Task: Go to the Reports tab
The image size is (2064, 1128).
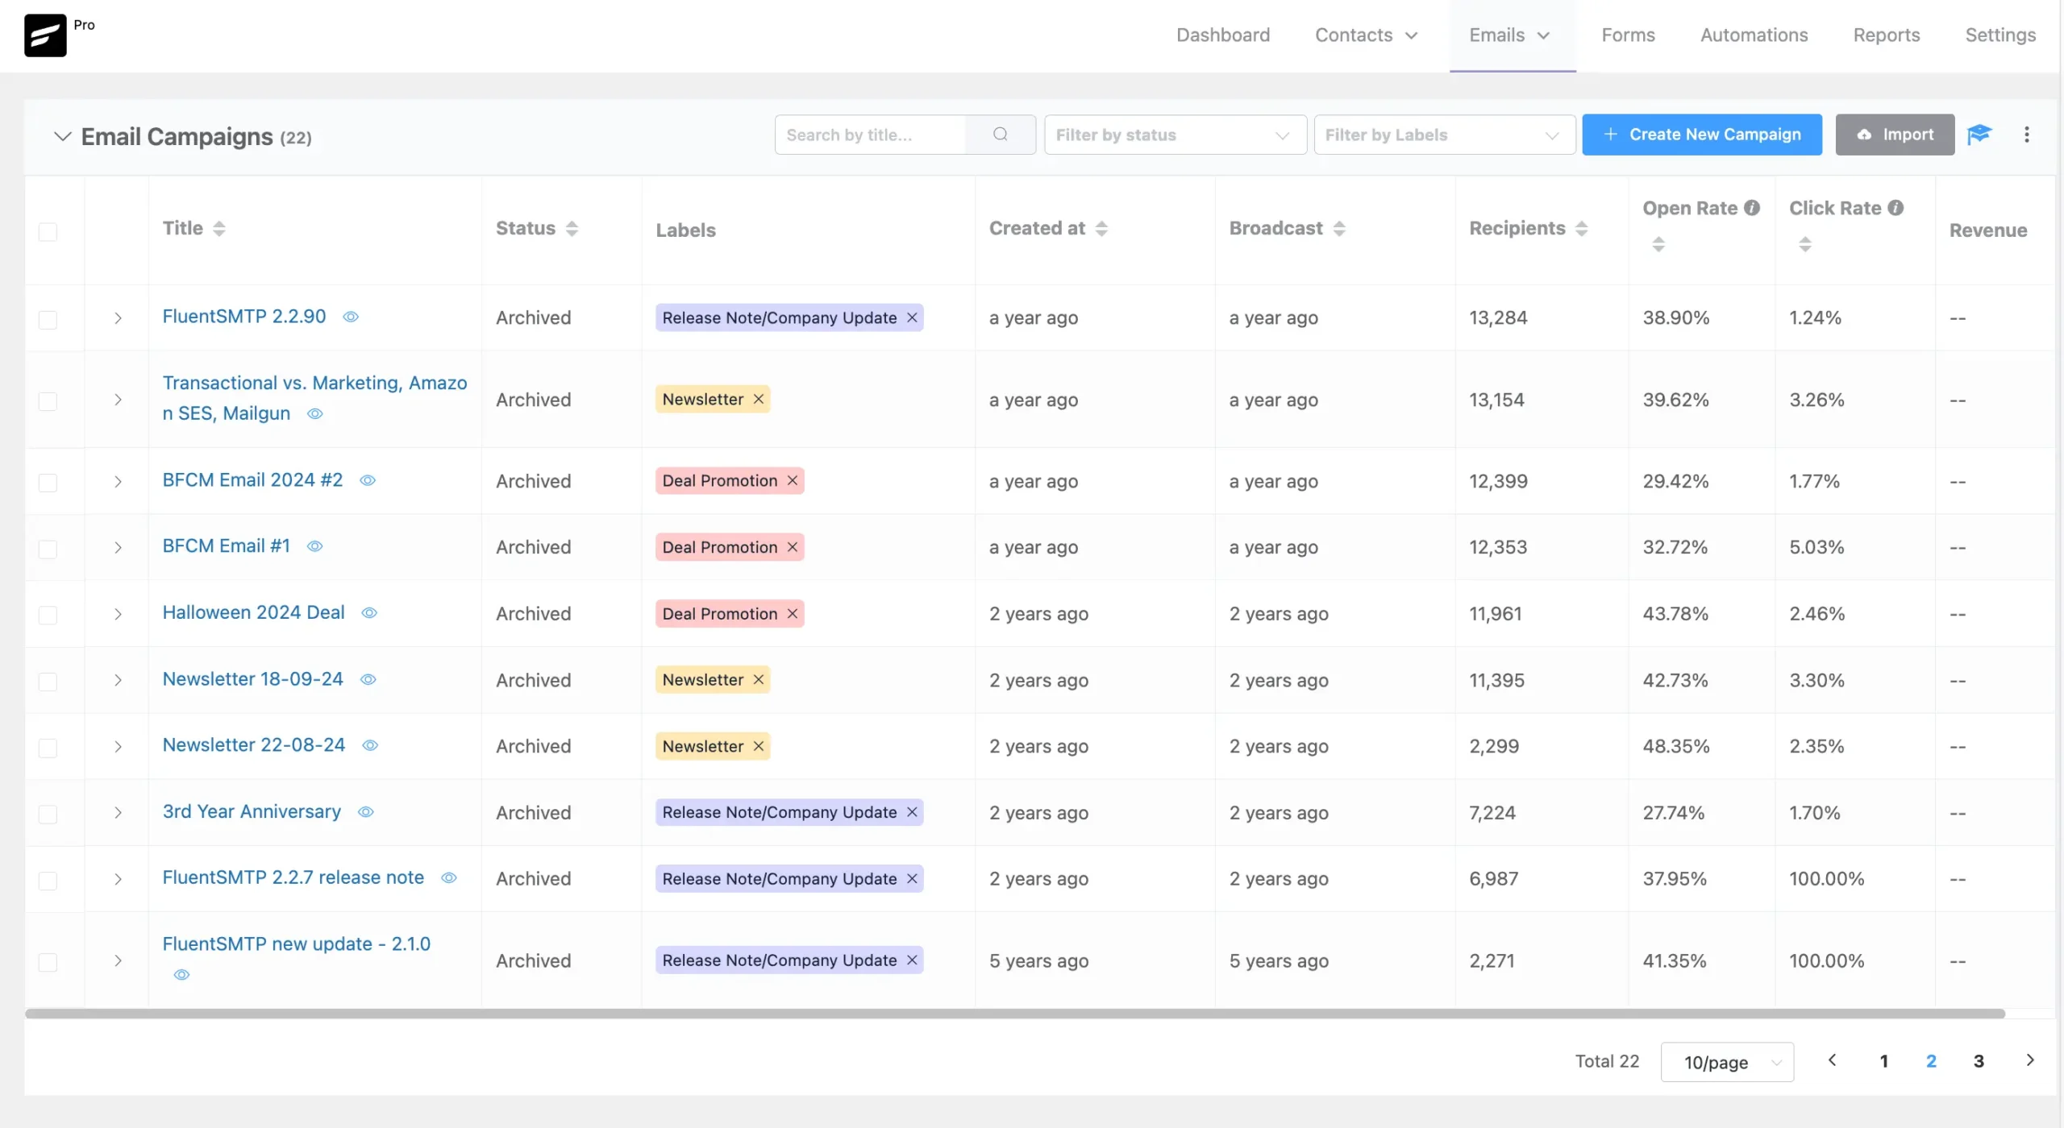Action: pos(1886,35)
